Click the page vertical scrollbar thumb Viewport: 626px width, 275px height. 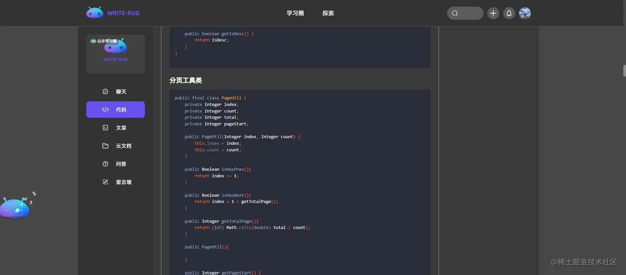[x=624, y=71]
